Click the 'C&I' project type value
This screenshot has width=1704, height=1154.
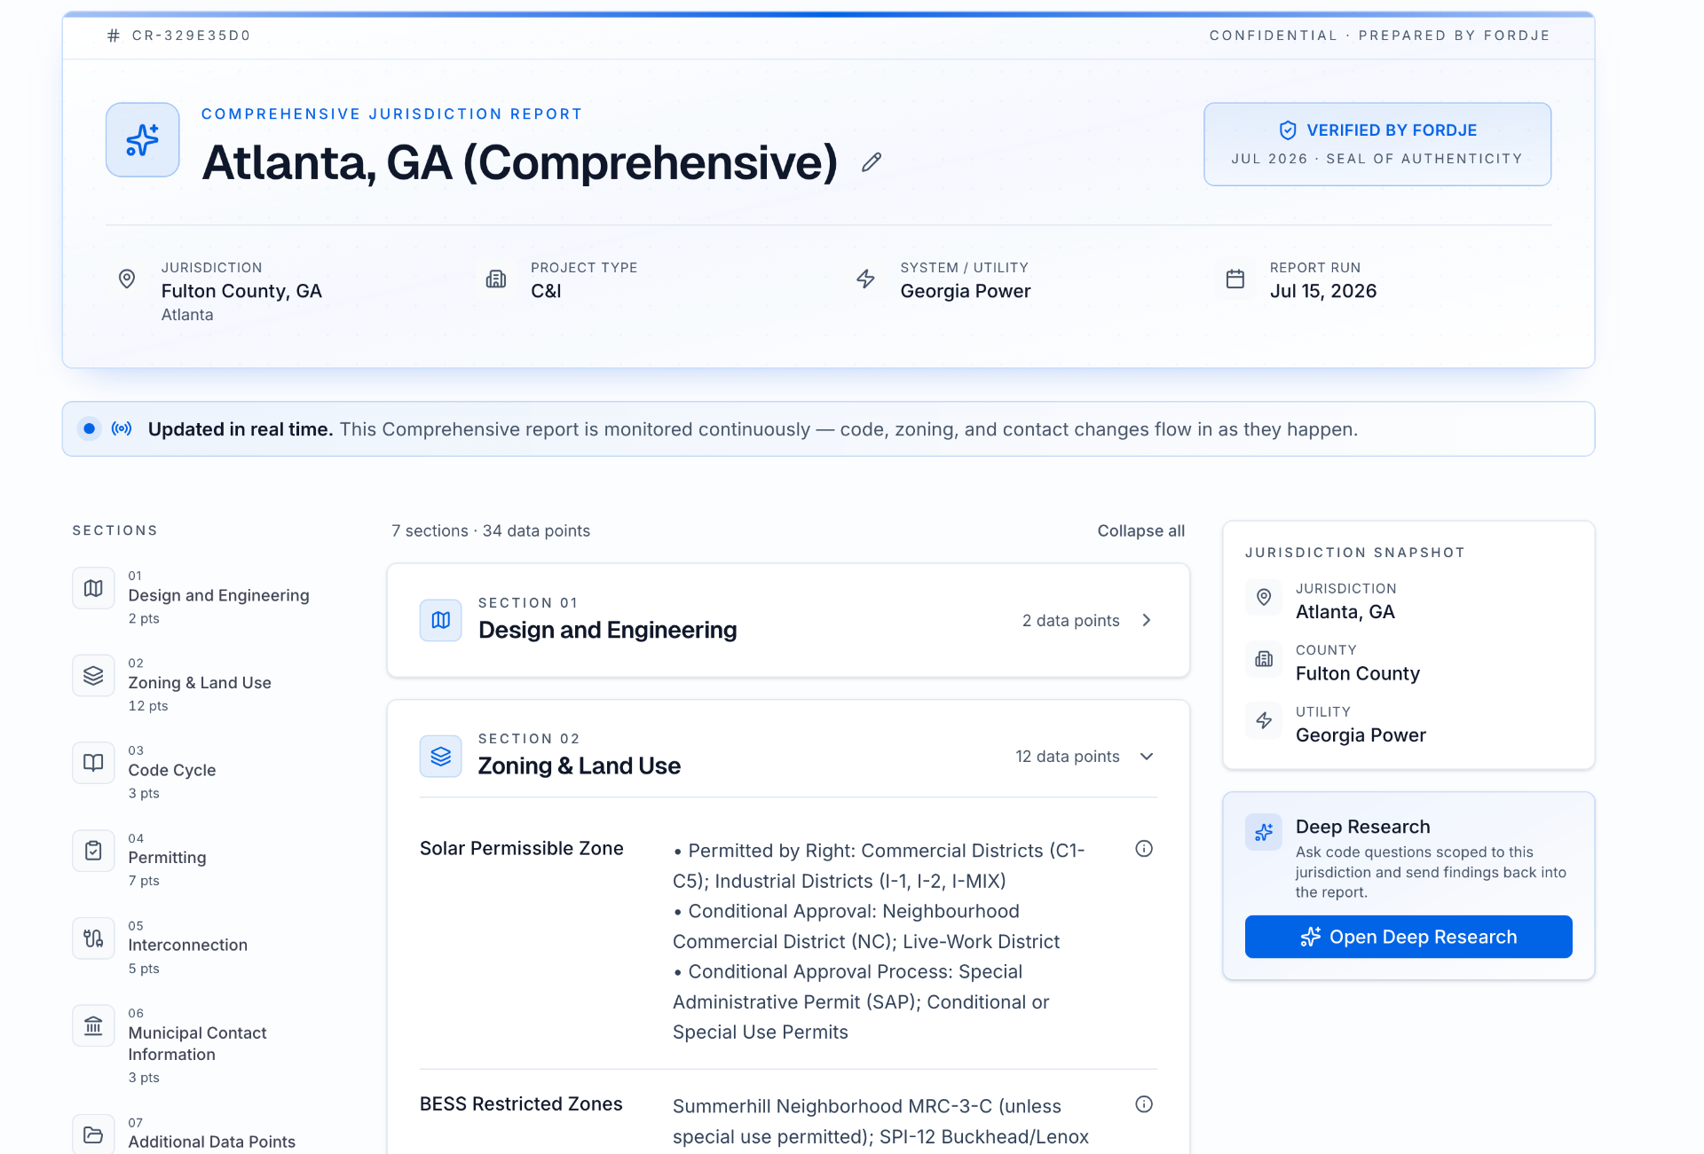pyautogui.click(x=546, y=291)
